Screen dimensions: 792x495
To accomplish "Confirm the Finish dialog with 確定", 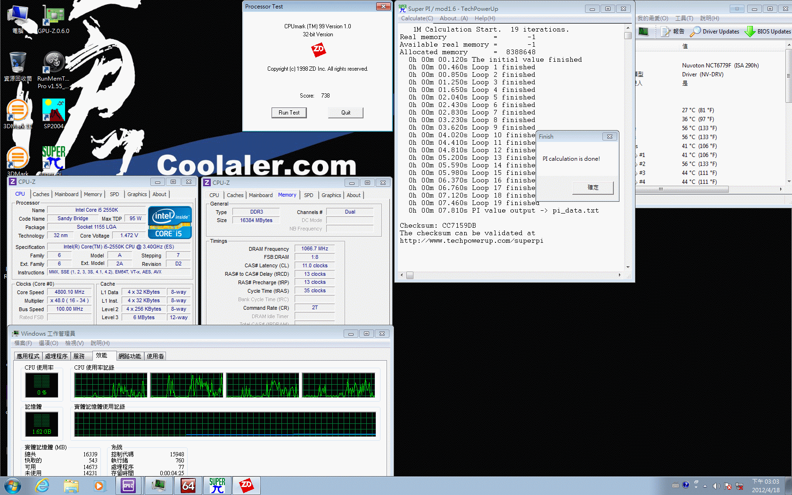I will pyautogui.click(x=593, y=188).
